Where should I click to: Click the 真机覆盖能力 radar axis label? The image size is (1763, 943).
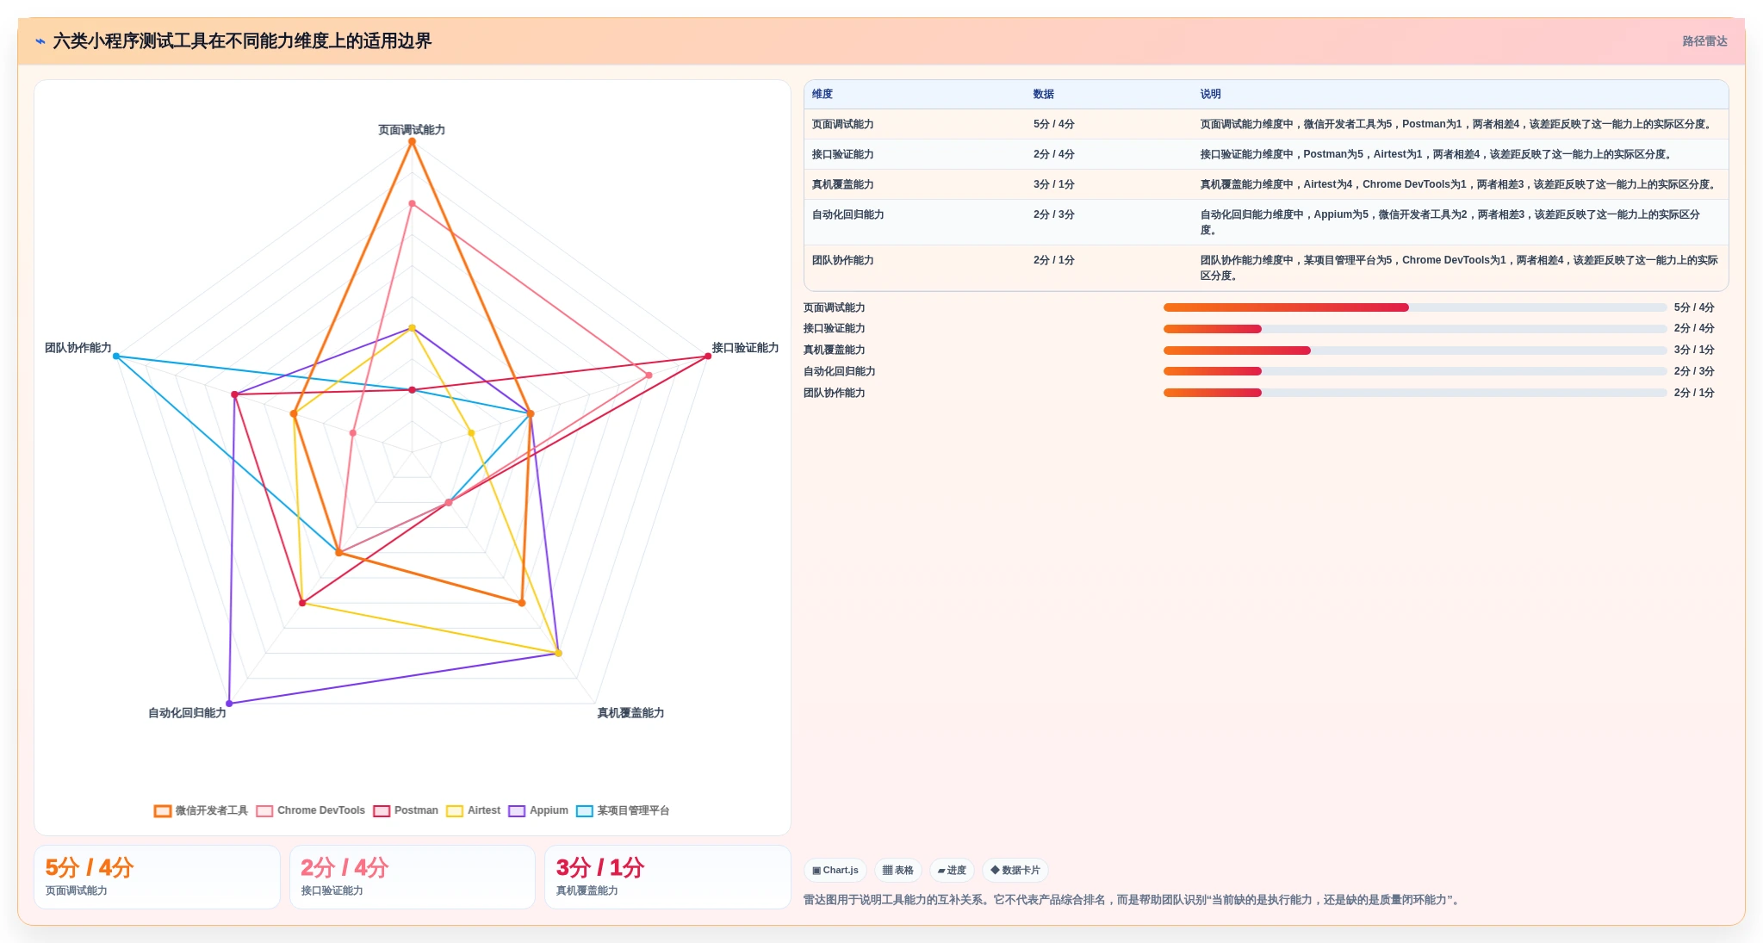point(630,713)
